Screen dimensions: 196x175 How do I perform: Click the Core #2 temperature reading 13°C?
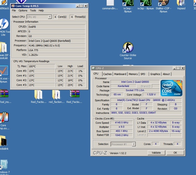click(41, 80)
